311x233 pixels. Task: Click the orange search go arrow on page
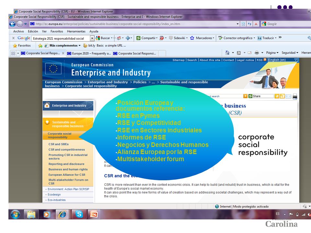pos(245,96)
